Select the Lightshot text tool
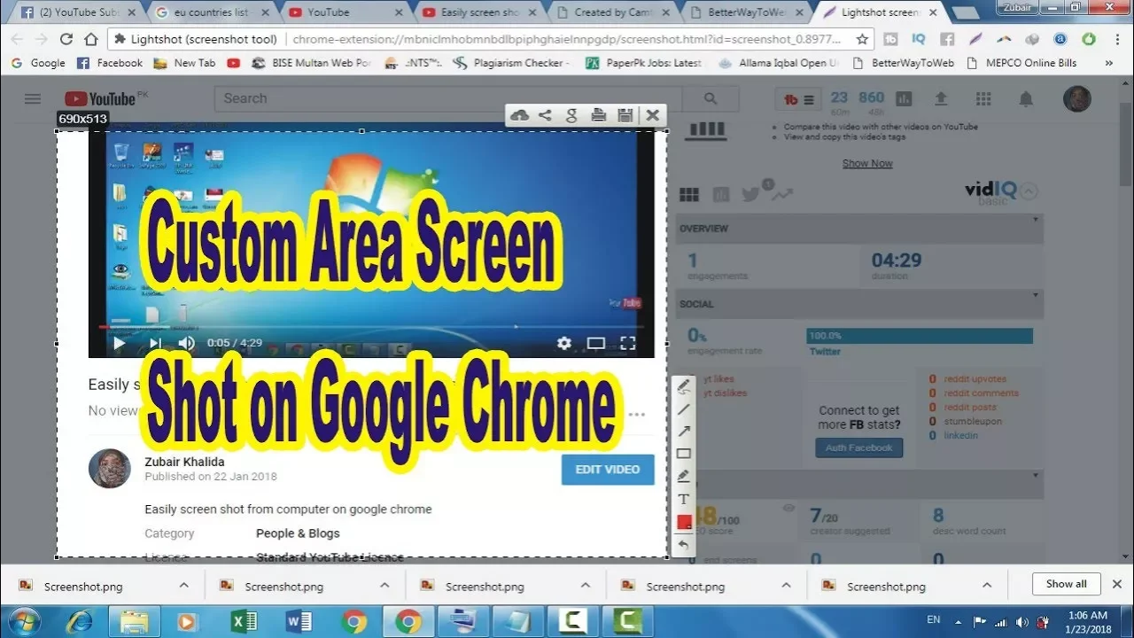Image resolution: width=1134 pixels, height=638 pixels. [684, 499]
